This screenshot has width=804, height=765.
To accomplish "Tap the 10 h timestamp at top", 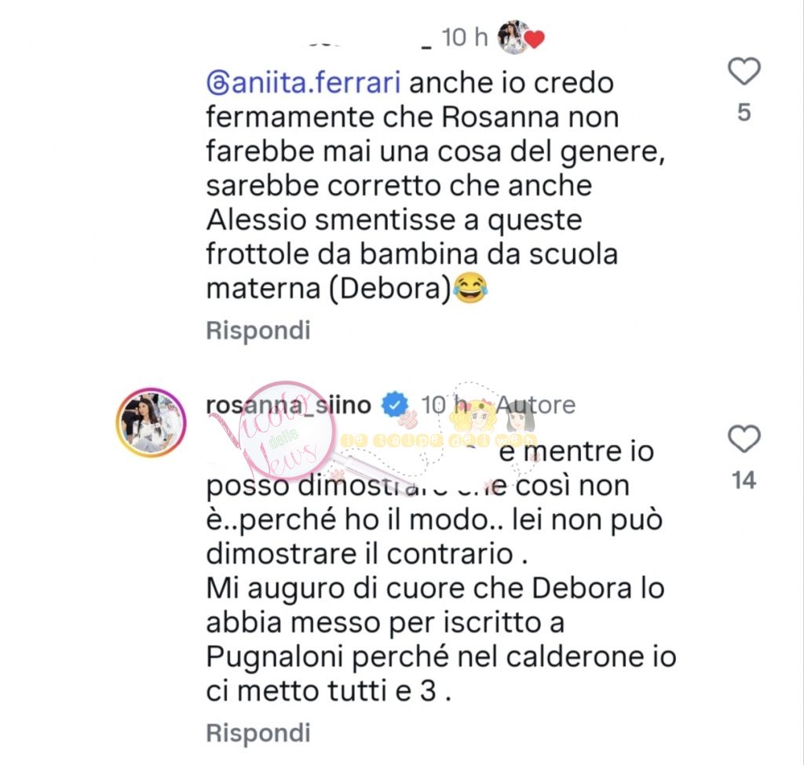I will 465,38.
